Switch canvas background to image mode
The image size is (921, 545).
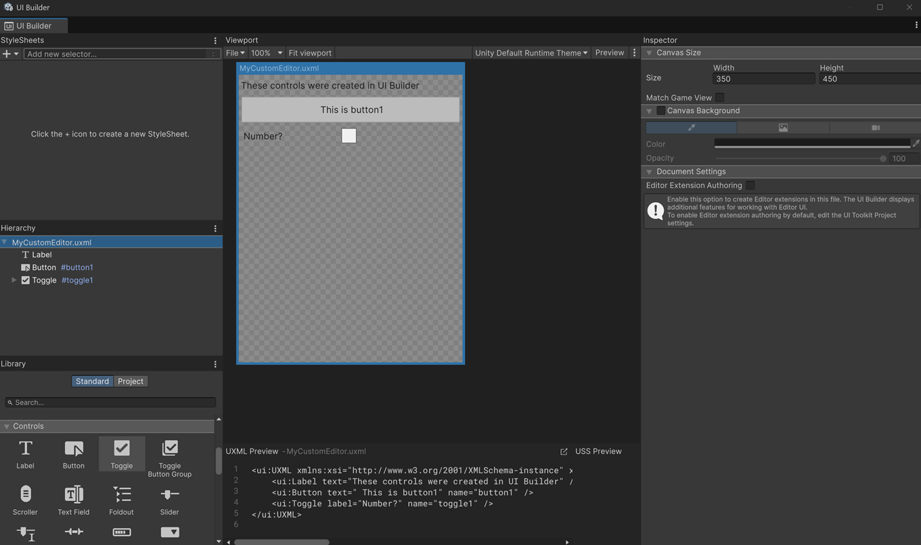783,127
